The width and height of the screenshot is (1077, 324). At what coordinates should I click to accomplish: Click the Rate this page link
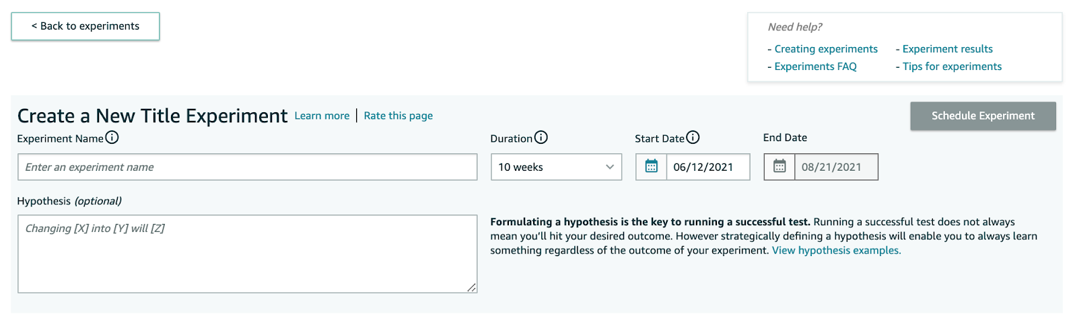398,116
